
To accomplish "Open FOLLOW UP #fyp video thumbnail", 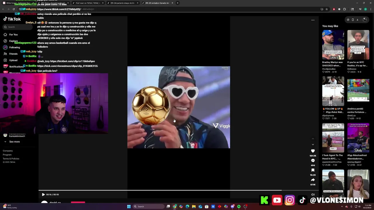I will [x=333, y=91].
